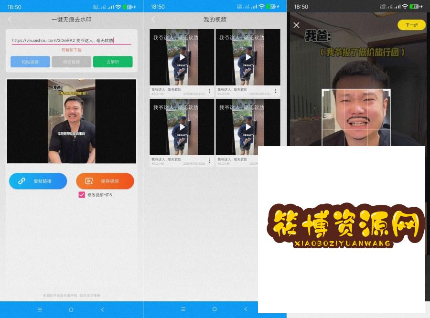
Task: Open the three-dot menu of the bottom-left video
Action: coord(210,160)
